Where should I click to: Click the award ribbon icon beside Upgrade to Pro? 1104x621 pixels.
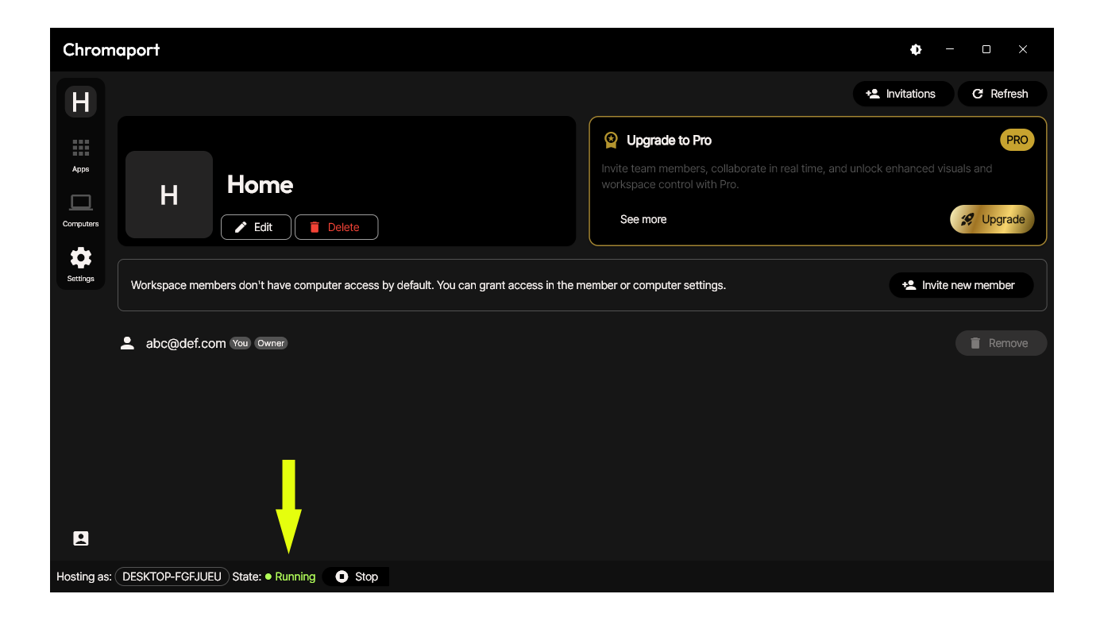(611, 141)
